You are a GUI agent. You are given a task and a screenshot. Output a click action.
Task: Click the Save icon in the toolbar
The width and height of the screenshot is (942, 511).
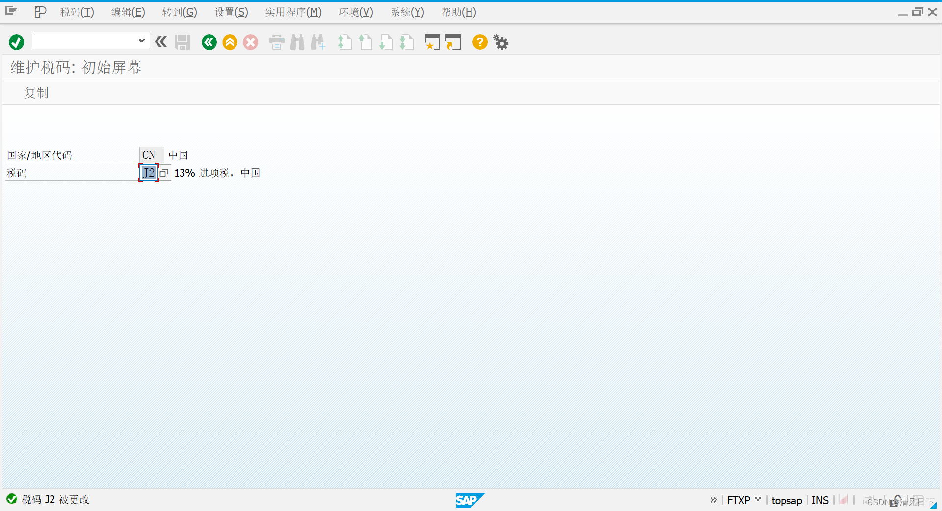pyautogui.click(x=182, y=42)
